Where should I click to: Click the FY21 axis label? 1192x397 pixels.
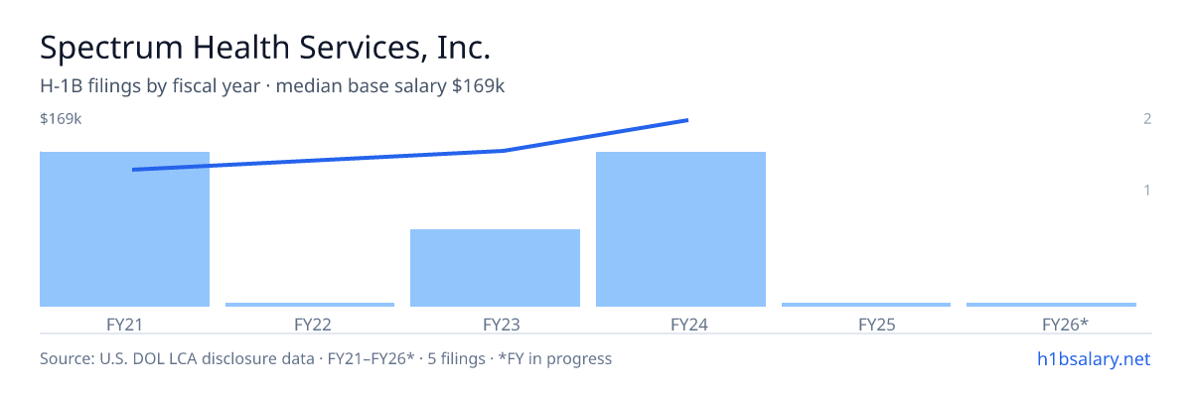click(124, 324)
